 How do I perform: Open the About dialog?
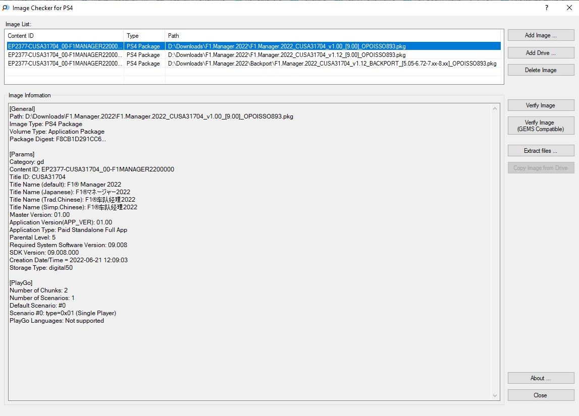click(541, 378)
